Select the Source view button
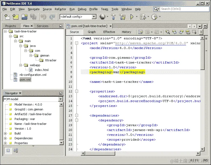The height and width of the screenshot is (165, 211). click(x=74, y=32)
